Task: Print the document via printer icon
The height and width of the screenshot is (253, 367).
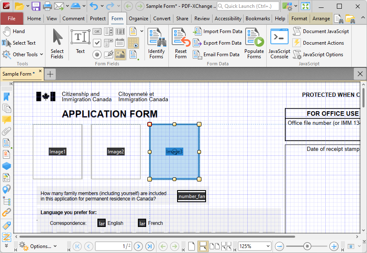Action: tap(47, 6)
